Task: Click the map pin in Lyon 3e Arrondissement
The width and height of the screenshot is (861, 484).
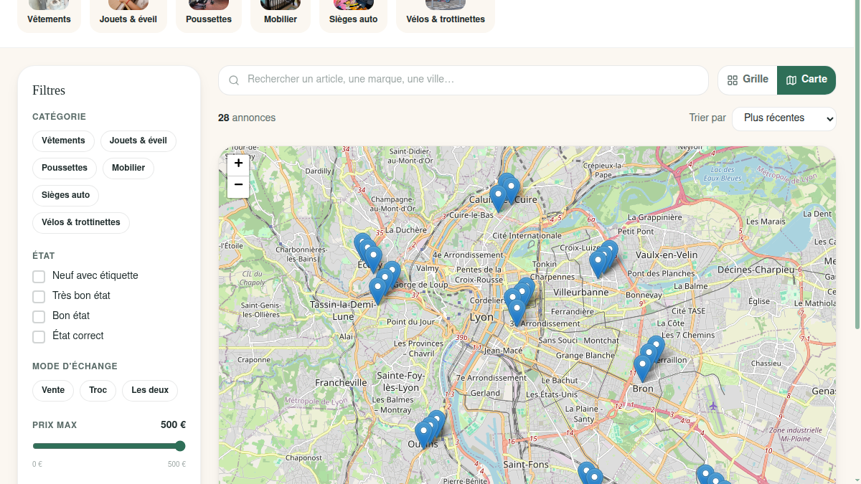Action: (x=517, y=312)
